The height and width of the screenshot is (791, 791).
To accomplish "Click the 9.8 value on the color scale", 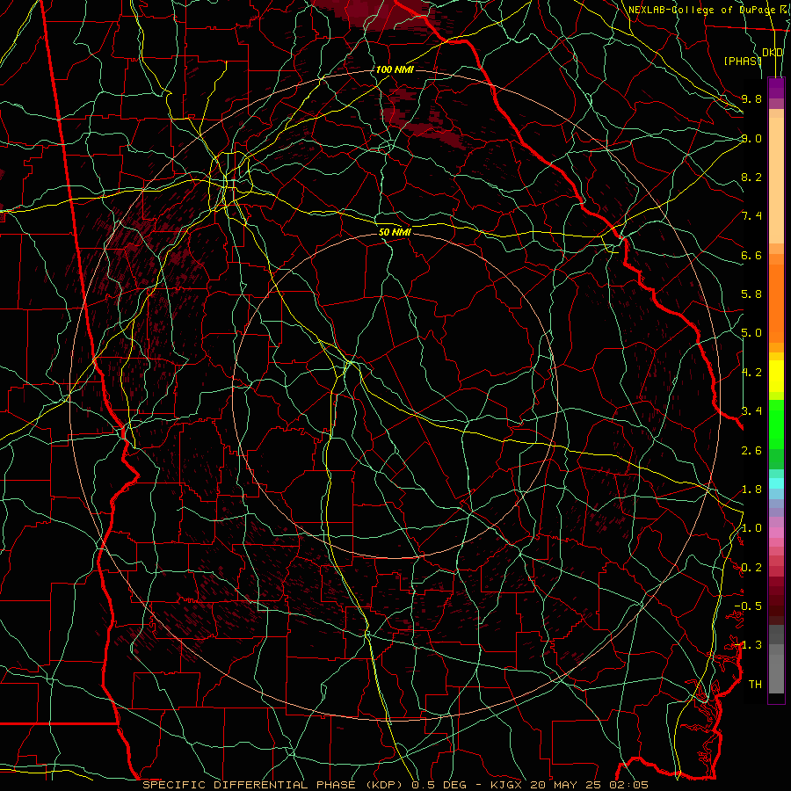I will pos(751,98).
